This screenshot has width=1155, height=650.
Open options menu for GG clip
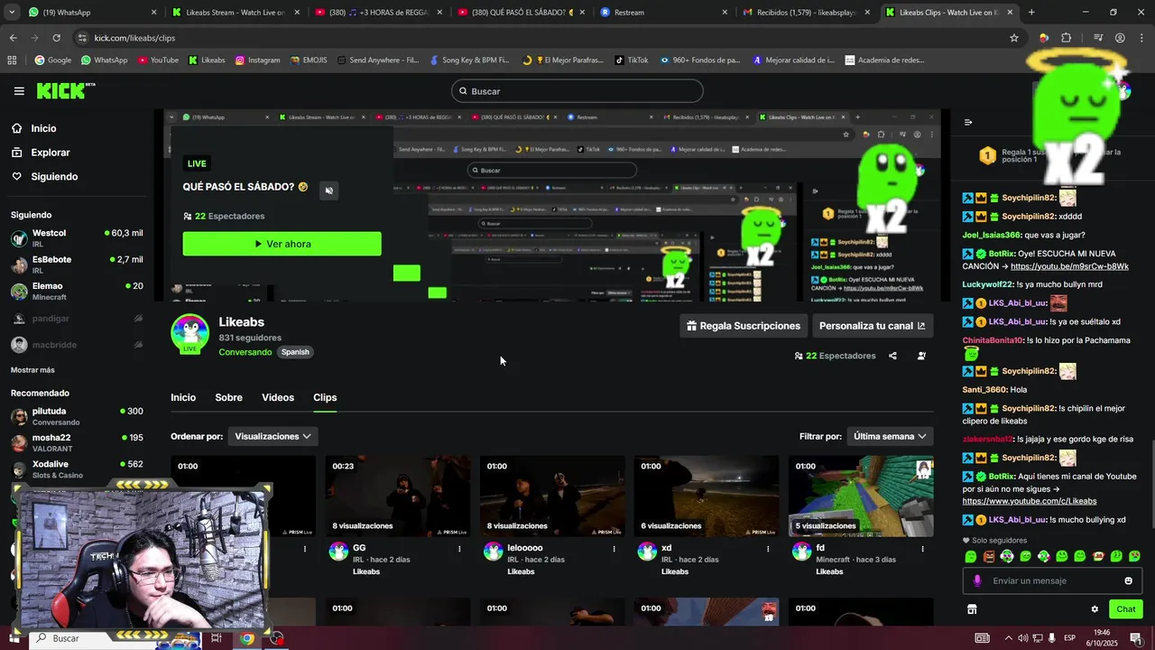point(459,549)
